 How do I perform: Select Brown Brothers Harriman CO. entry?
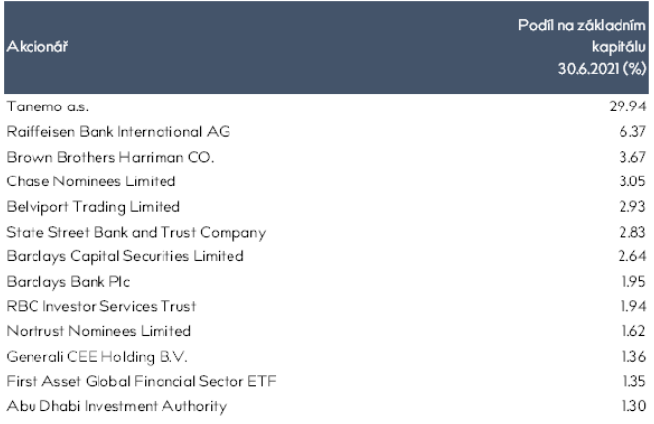(x=110, y=157)
